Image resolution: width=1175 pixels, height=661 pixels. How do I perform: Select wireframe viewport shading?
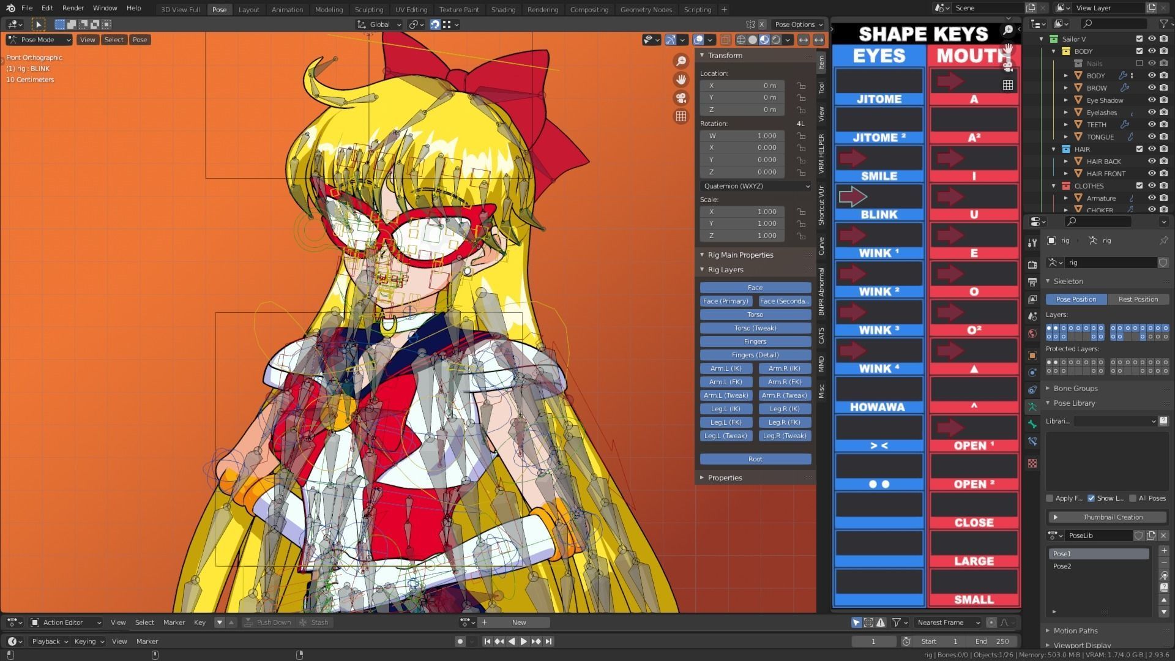[x=741, y=40]
